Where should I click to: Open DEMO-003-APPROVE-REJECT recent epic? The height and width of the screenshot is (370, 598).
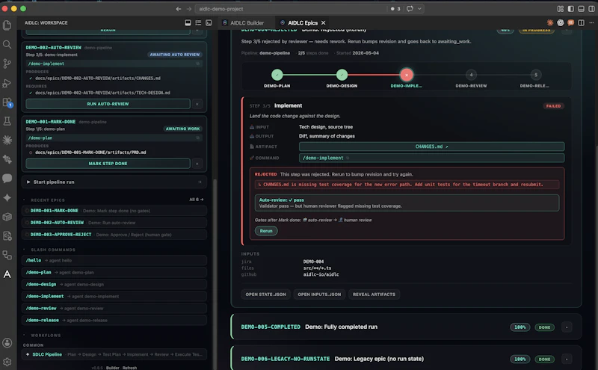[114, 235]
